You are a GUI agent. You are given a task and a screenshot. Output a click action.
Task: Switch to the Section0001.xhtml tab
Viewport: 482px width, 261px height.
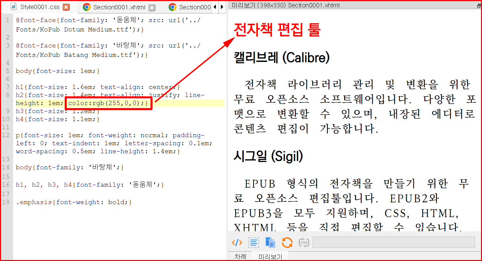click(119, 7)
